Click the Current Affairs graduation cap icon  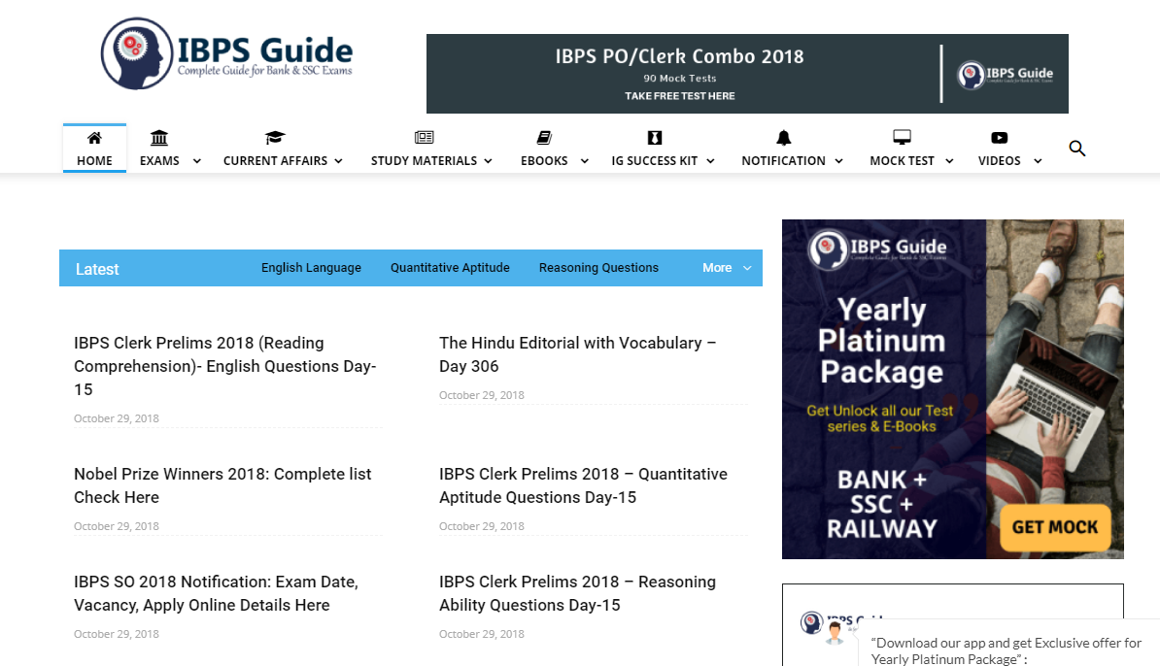(x=275, y=138)
